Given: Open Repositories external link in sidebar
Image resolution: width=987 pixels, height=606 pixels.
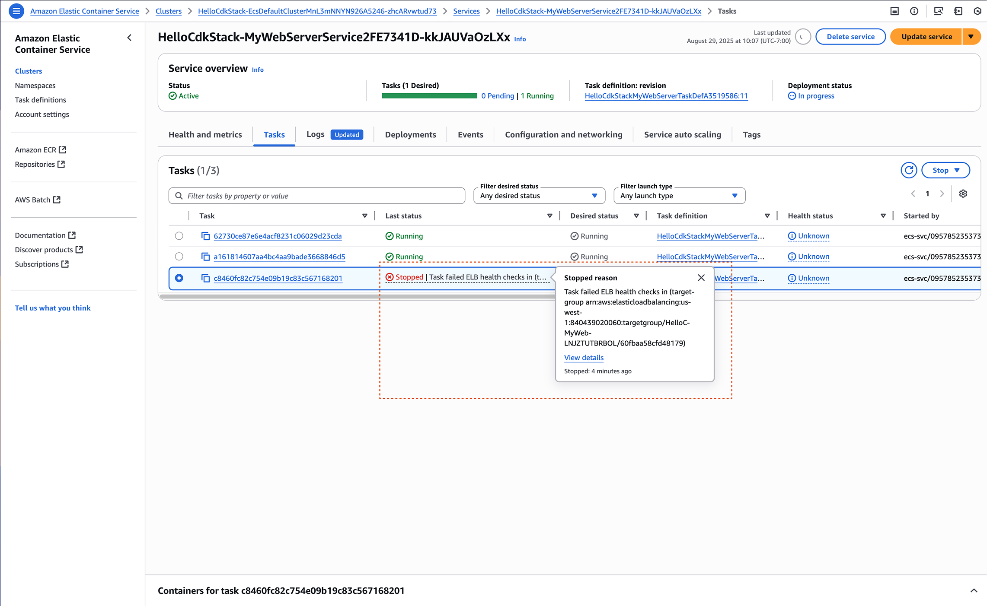Looking at the screenshot, I should click(40, 165).
